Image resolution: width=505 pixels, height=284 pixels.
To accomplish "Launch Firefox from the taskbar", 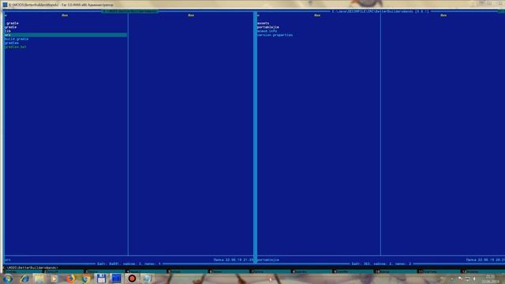I will point(70,278).
